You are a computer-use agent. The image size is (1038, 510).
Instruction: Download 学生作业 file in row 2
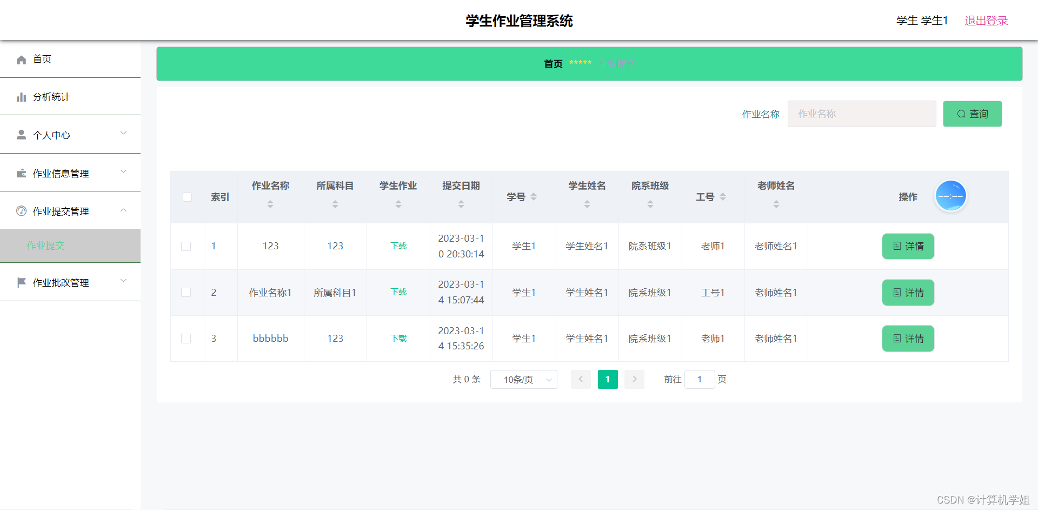click(398, 292)
